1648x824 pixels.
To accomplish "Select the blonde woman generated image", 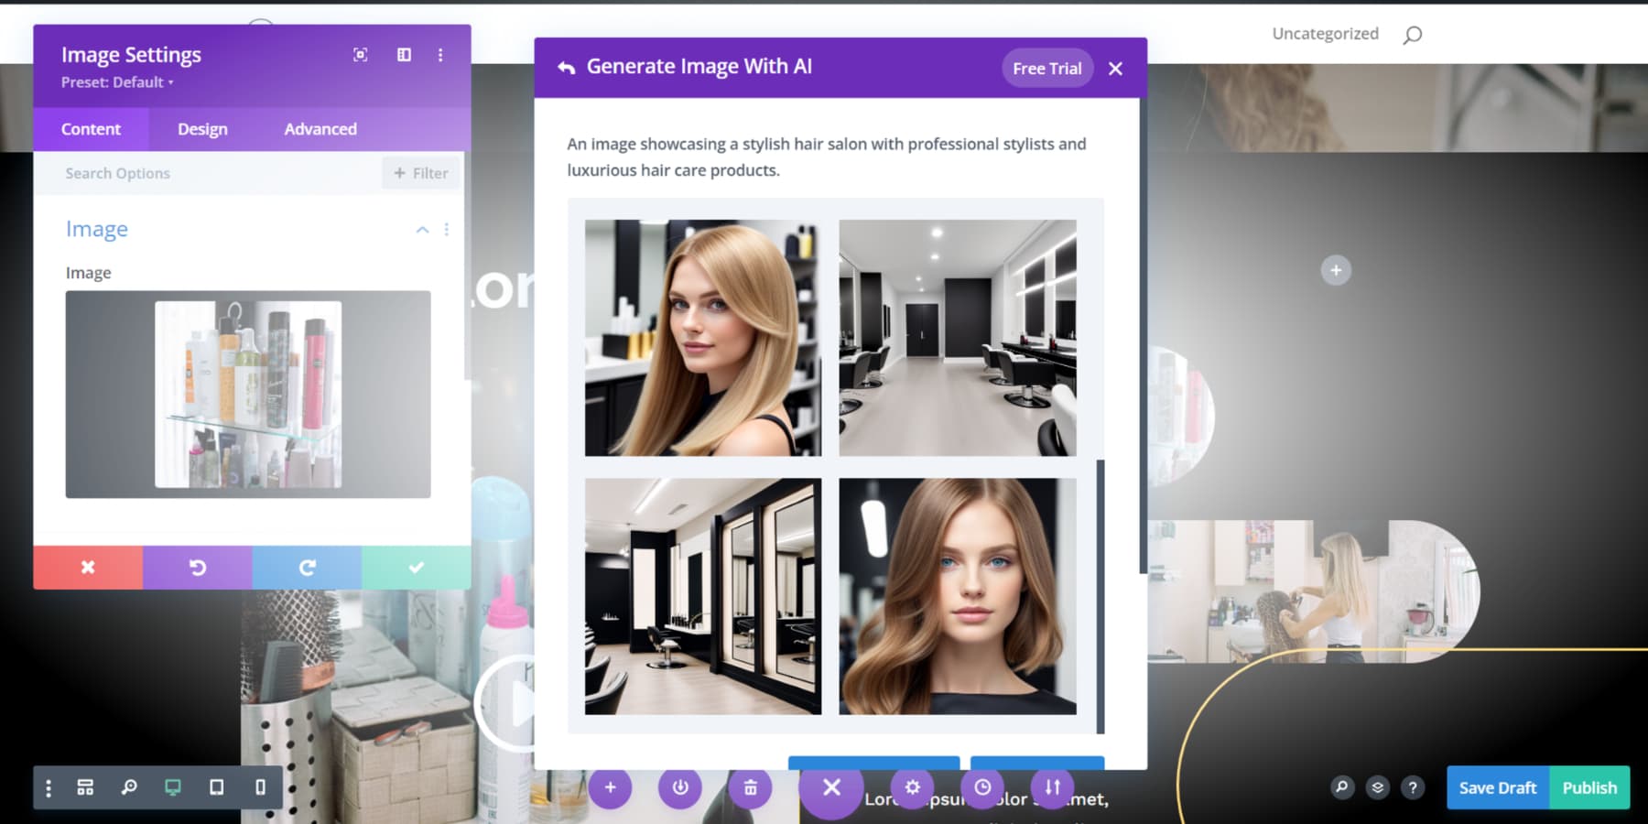I will [x=701, y=336].
